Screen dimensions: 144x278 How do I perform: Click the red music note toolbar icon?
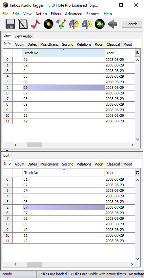[x=36, y=24]
